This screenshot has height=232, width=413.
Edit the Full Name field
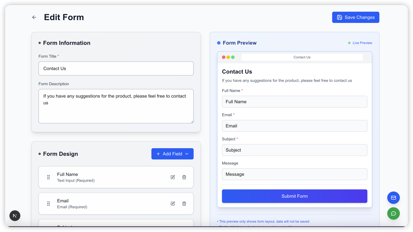(173, 177)
